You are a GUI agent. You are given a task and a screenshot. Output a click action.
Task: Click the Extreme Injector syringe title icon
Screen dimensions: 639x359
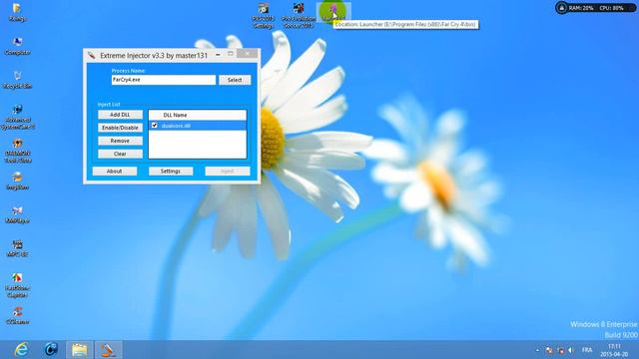coord(92,56)
